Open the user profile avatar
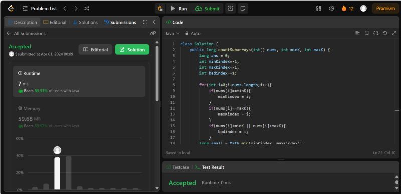 click(x=363, y=9)
